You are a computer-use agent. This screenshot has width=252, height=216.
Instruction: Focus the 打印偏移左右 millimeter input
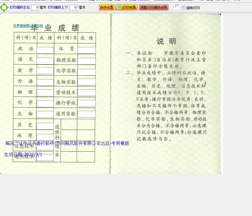pyautogui.click(x=35, y=8)
